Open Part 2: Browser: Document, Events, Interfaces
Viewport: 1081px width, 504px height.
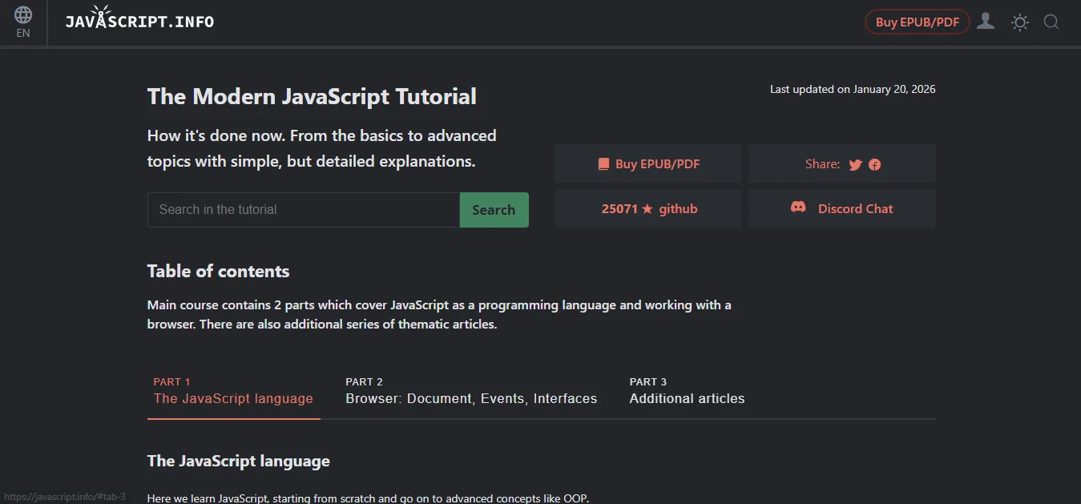click(471, 398)
